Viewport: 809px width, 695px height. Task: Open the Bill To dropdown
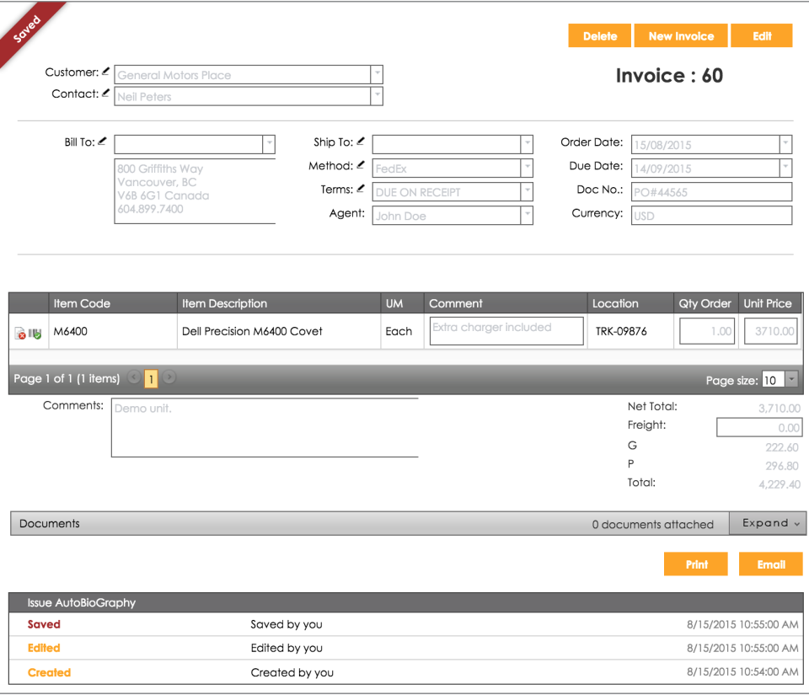click(x=269, y=144)
